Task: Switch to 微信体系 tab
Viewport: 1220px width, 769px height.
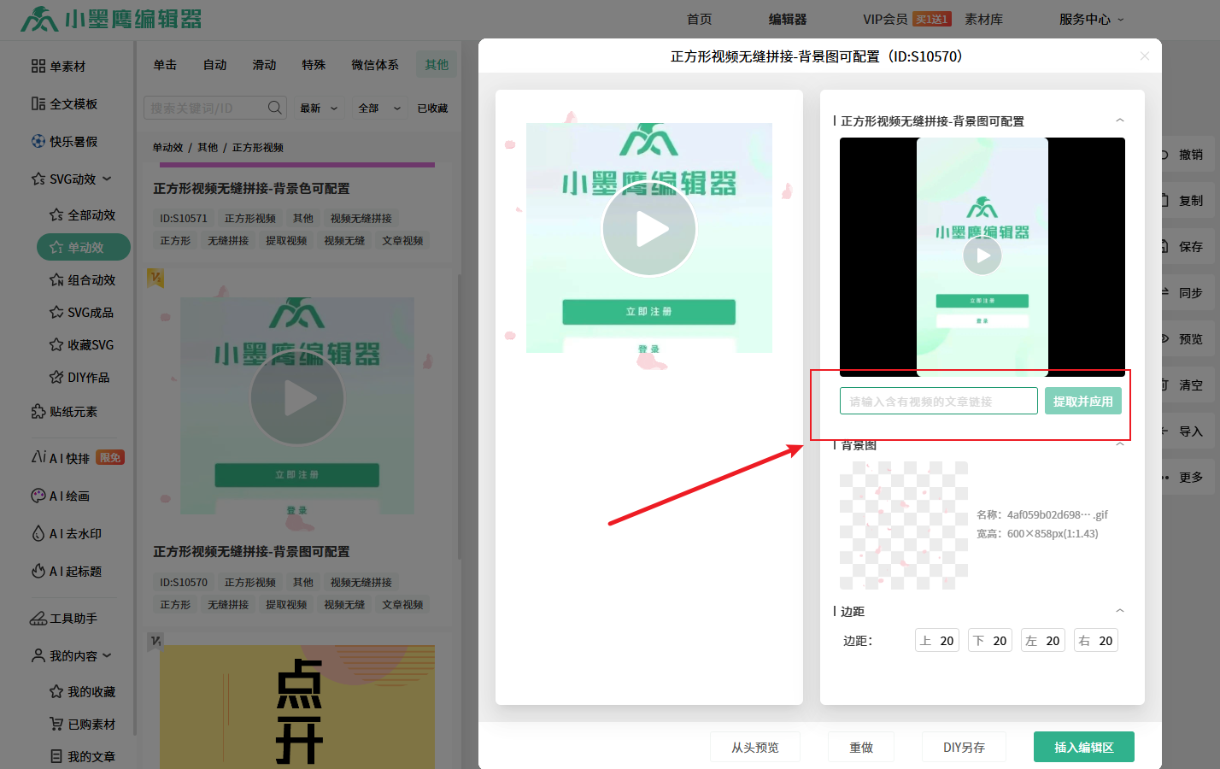Action: (375, 64)
